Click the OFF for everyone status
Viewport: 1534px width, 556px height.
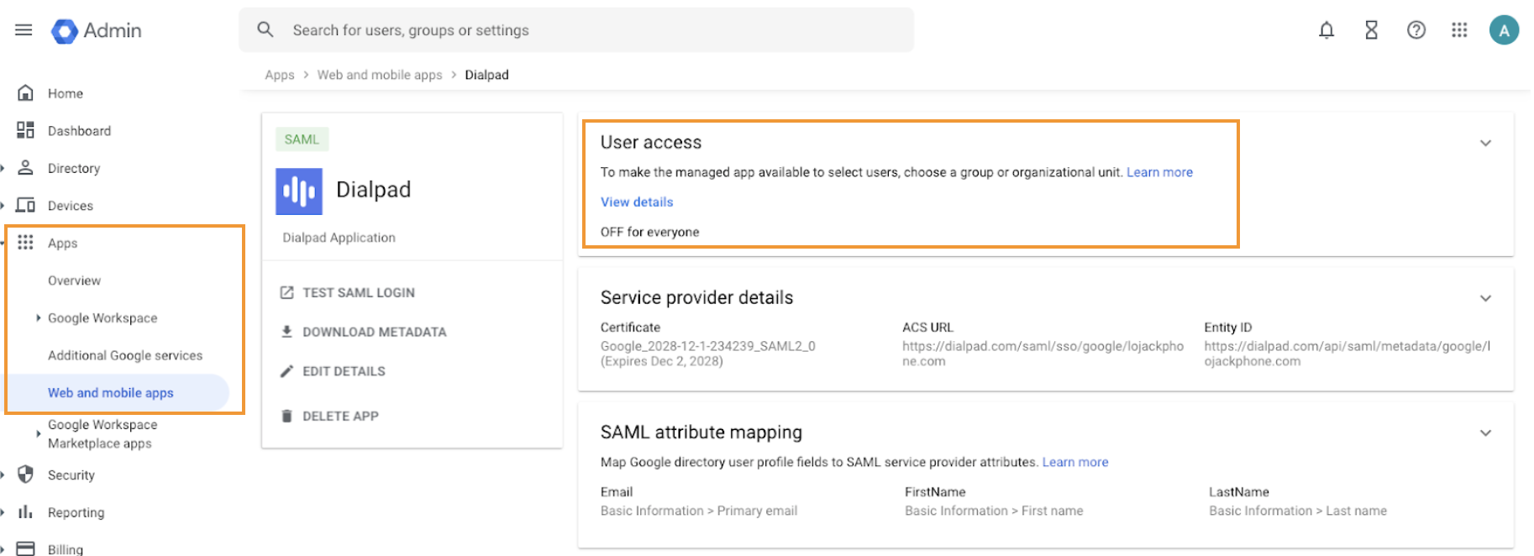coord(649,232)
